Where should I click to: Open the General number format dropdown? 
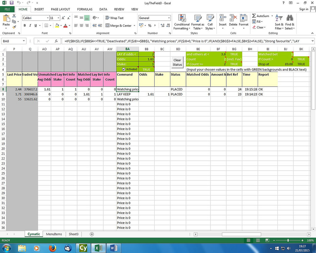pos(169,18)
